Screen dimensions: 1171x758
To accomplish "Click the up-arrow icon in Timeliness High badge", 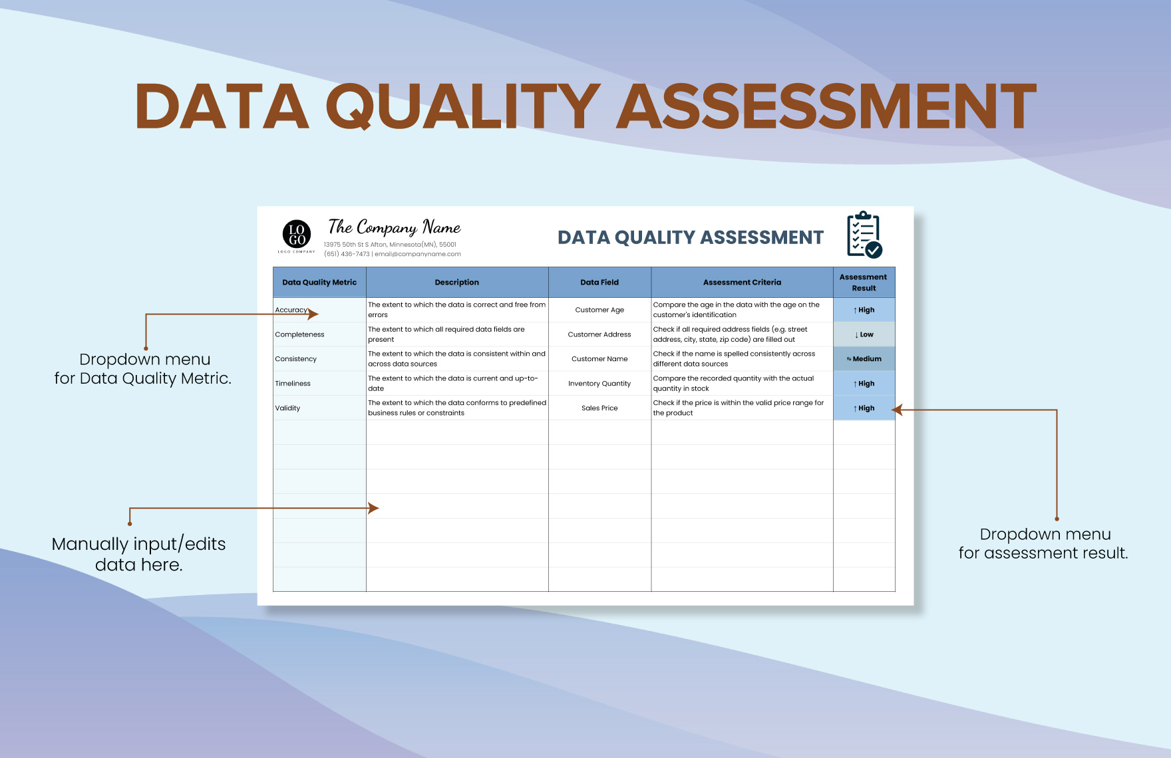I will tap(856, 384).
